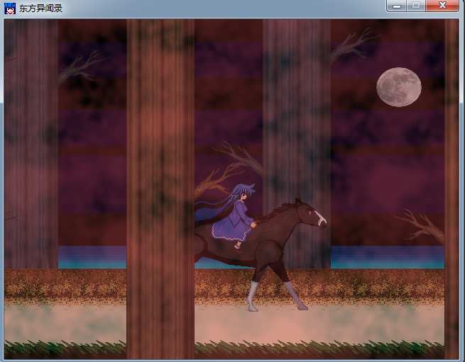Viewport: 465px width, 362px height.
Task: Click the full moon in sky
Action: point(398,87)
